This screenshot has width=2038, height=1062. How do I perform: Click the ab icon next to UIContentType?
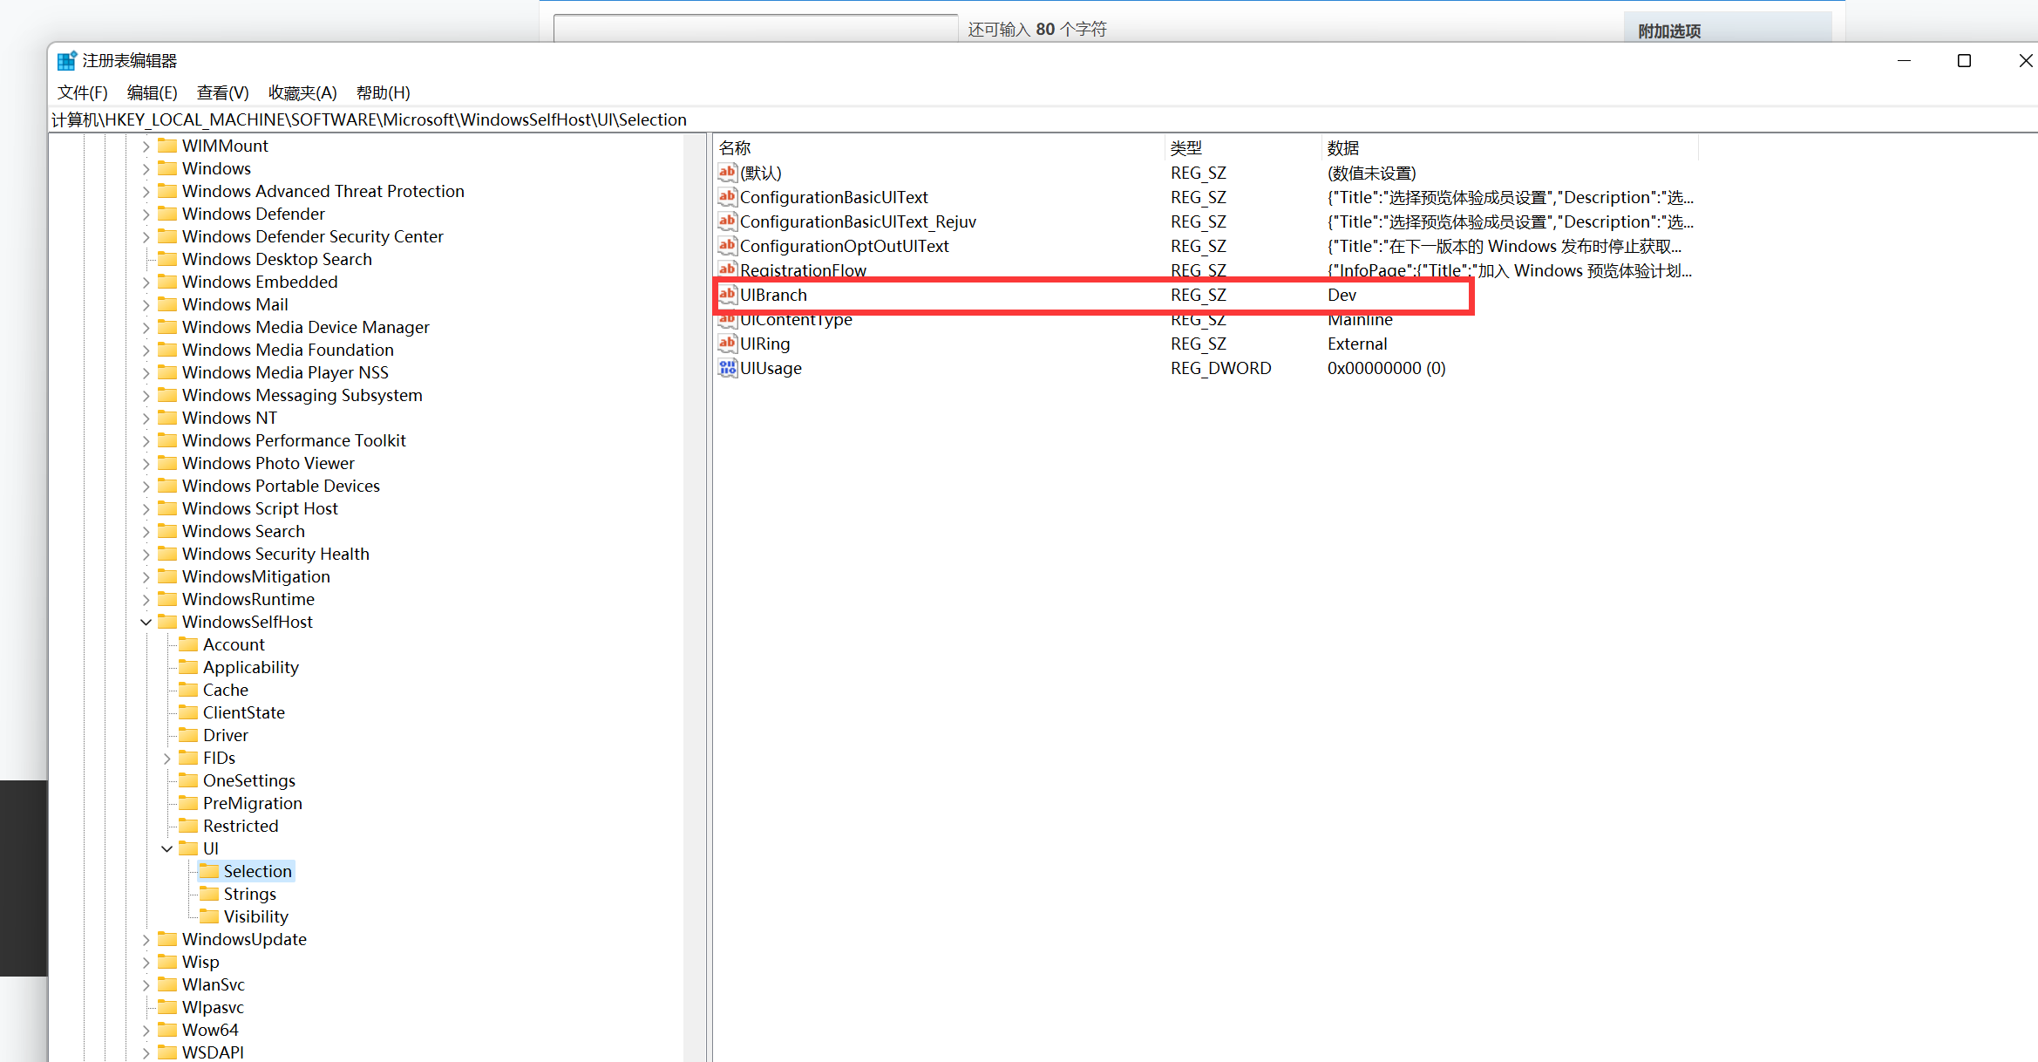tap(727, 319)
